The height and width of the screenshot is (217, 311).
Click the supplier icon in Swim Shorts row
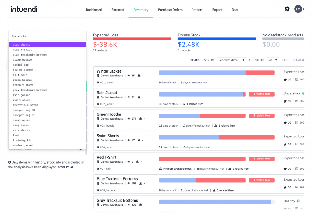point(139,140)
